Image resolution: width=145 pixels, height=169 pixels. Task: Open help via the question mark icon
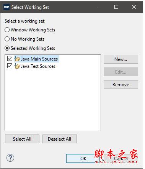click(x=10, y=158)
